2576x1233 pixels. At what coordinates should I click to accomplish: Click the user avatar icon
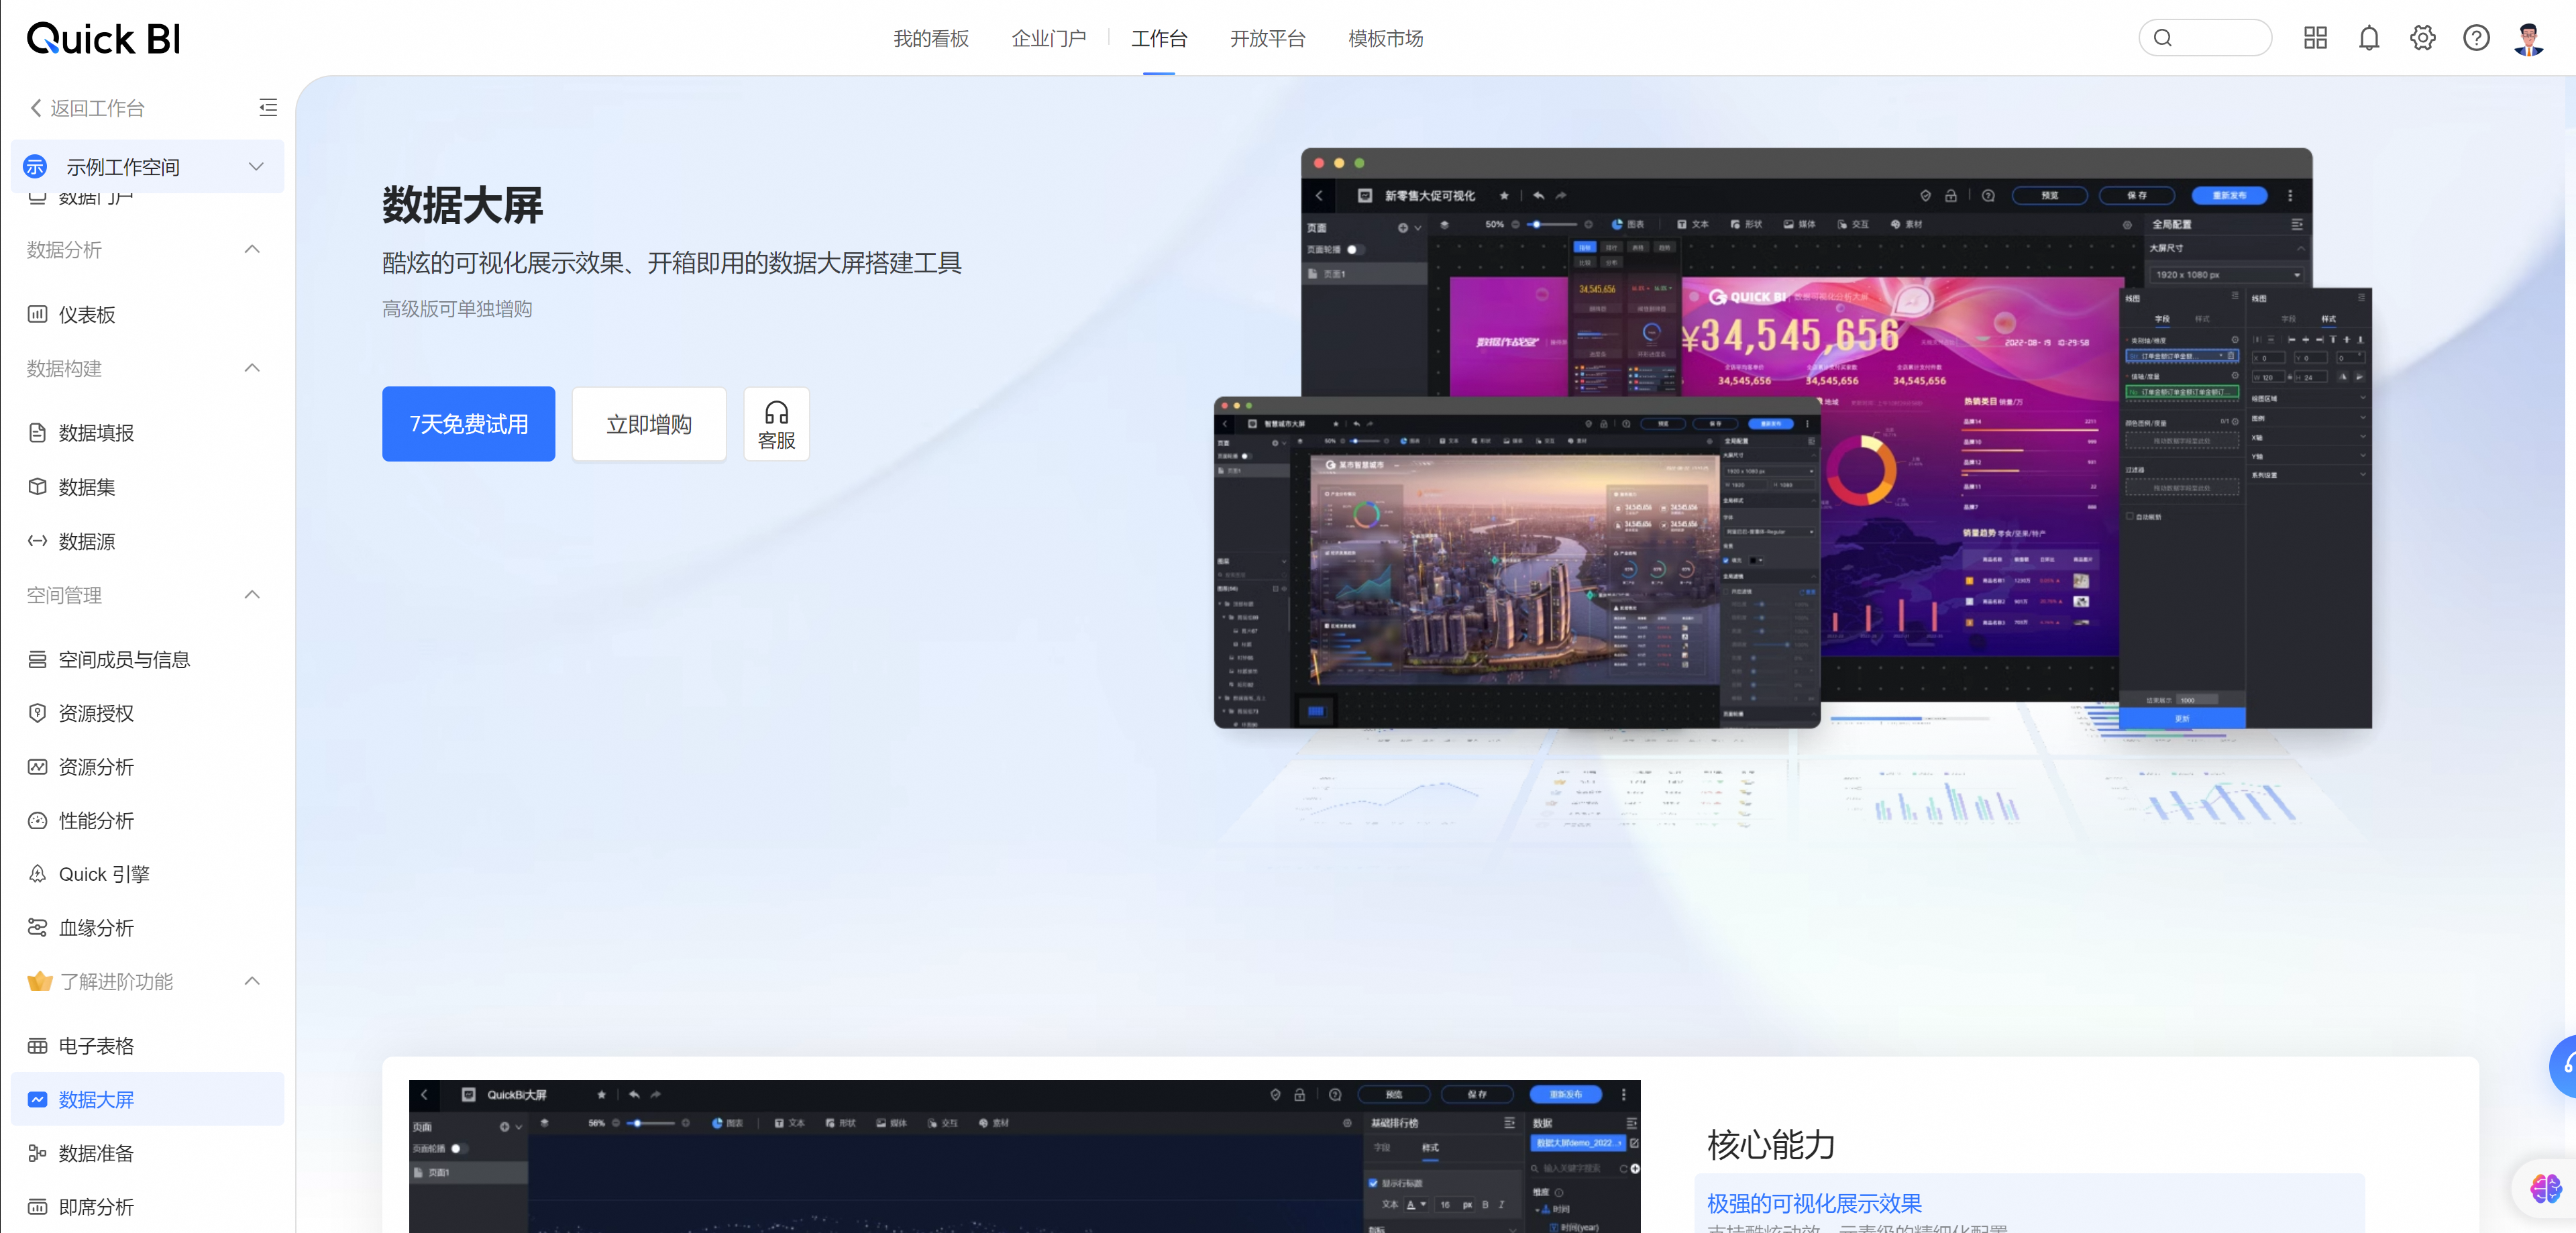(2529, 38)
